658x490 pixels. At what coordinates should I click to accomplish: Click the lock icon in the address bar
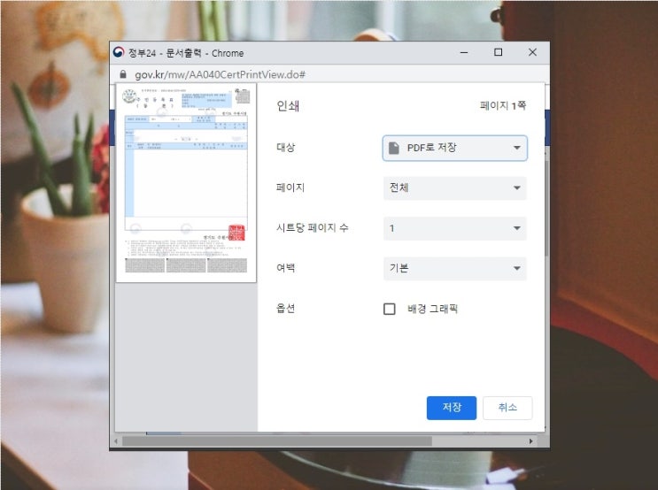pyautogui.click(x=123, y=74)
